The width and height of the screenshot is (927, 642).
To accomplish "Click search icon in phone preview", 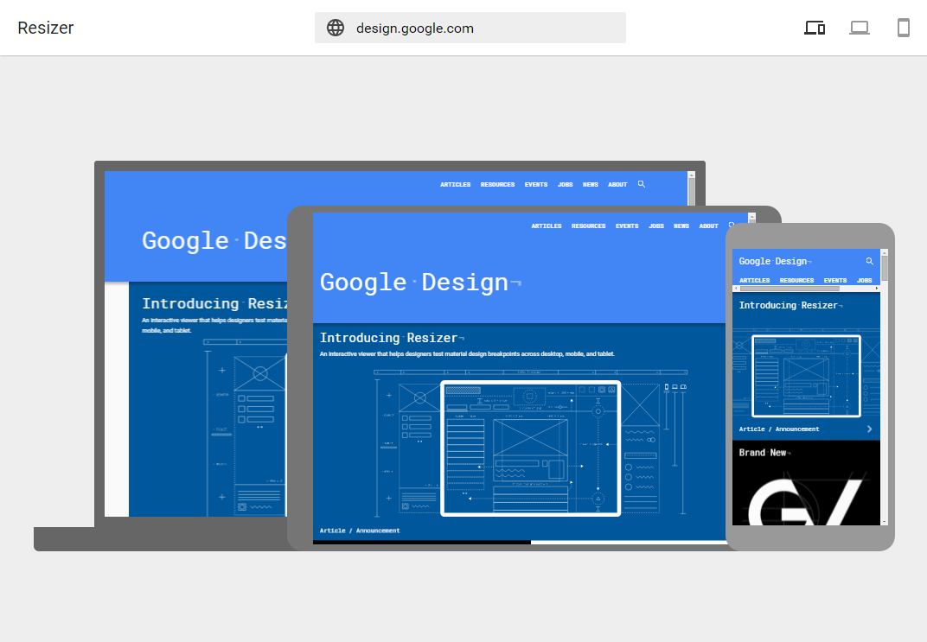I will pos(869,261).
